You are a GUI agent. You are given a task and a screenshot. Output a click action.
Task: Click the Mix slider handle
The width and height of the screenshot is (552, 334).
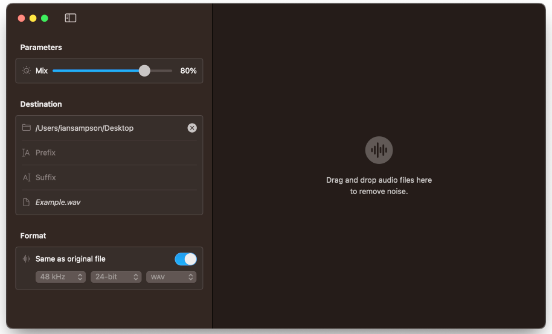(x=144, y=71)
